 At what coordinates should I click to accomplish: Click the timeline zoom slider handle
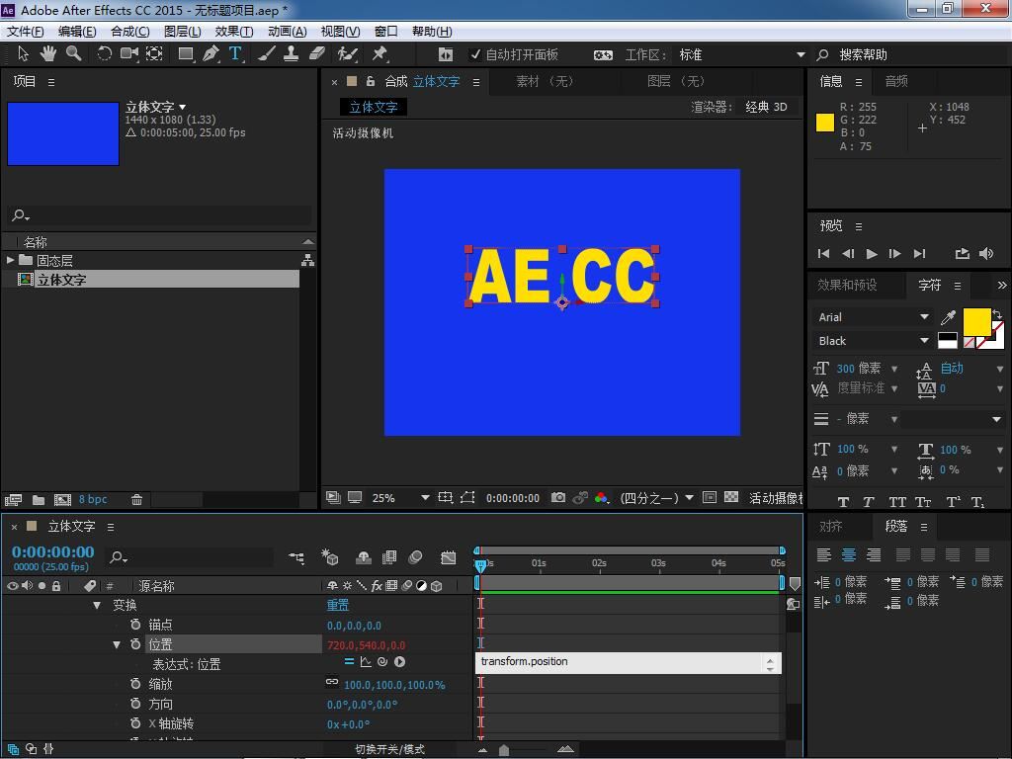coord(504,749)
